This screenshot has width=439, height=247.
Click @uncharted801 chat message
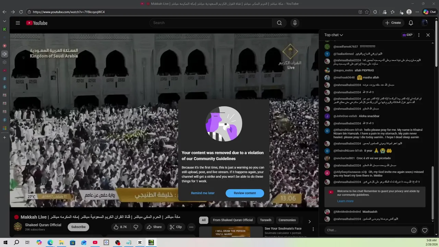pyautogui.click(x=373, y=158)
